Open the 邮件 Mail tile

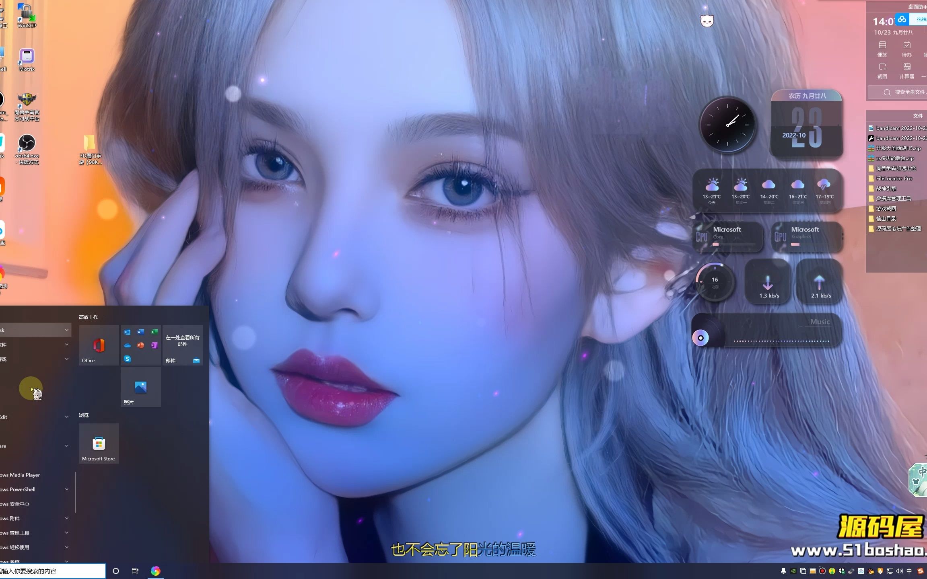182,345
